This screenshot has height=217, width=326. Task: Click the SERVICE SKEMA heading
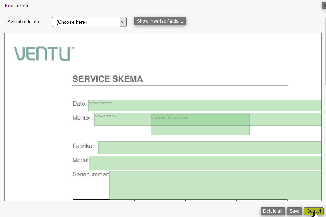[x=108, y=79]
